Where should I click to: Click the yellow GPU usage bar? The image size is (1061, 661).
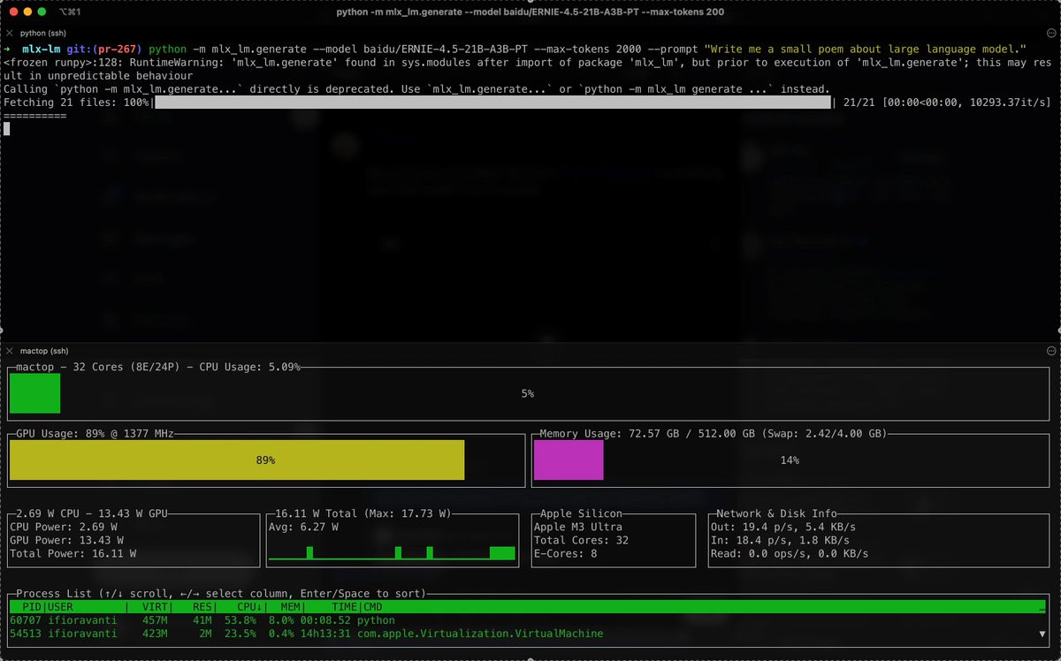(237, 460)
